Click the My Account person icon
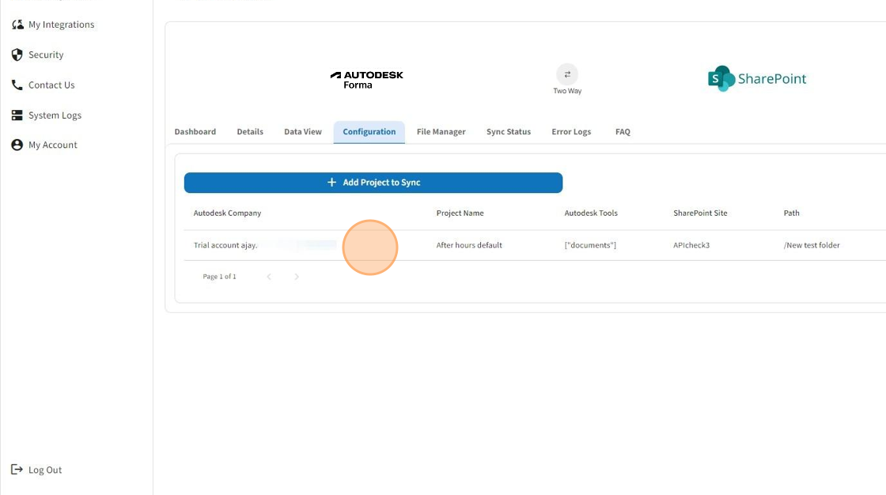 tap(17, 145)
